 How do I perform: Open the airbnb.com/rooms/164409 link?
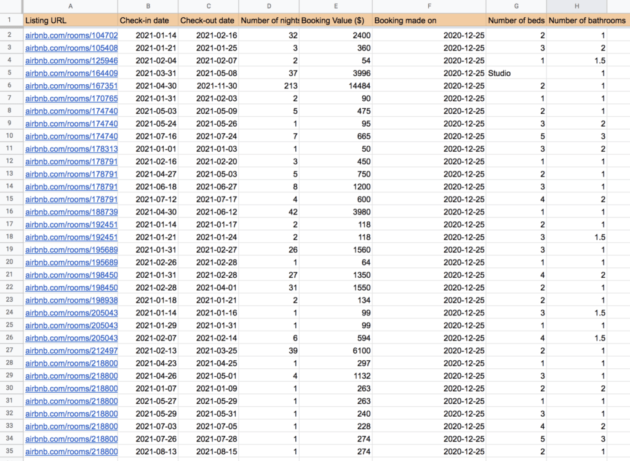point(71,73)
